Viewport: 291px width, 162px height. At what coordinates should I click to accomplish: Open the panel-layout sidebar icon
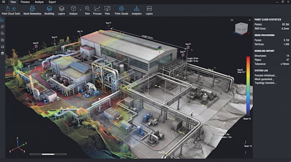pos(3,40)
